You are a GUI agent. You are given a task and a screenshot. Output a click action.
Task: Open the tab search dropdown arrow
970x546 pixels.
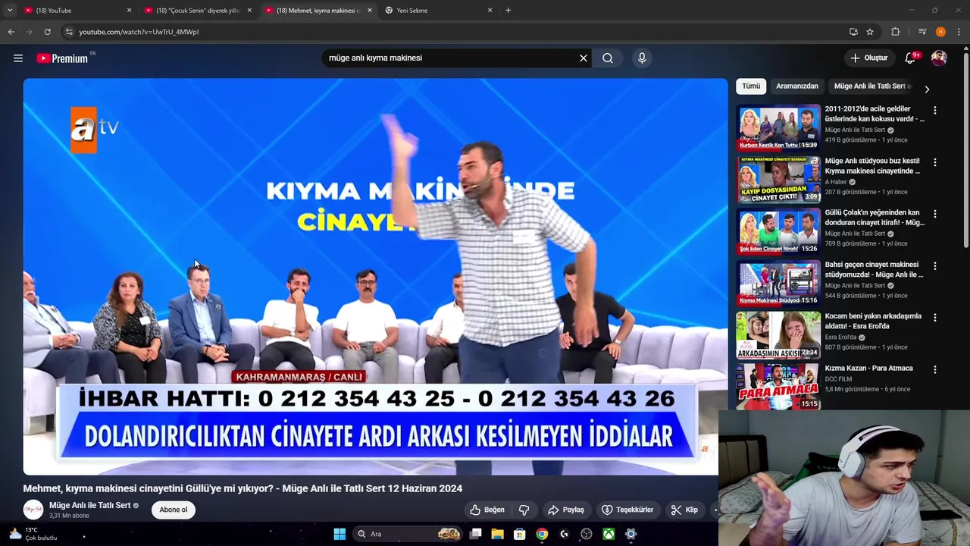click(x=9, y=11)
